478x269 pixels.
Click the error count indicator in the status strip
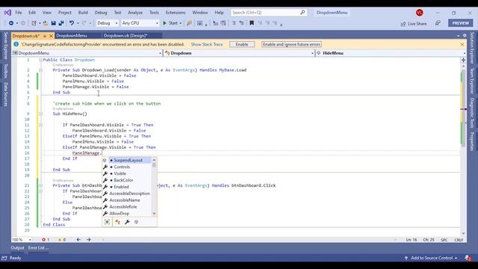(x=46, y=240)
